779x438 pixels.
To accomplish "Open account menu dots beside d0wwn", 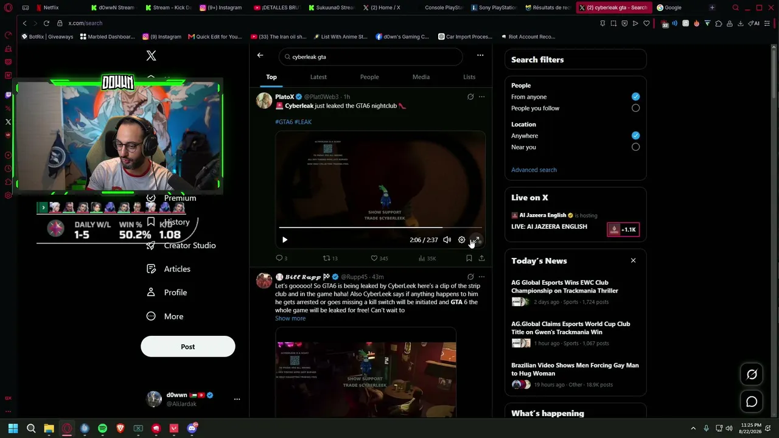I will pos(237,399).
